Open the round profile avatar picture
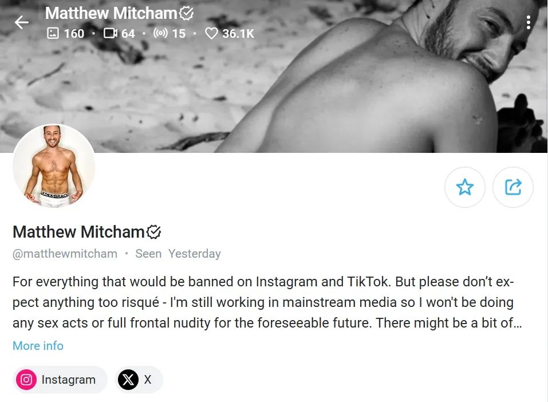The image size is (548, 402). (54, 166)
